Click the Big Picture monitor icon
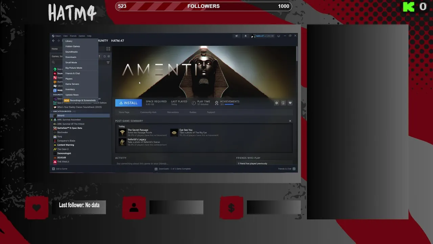The image size is (433, 244). (278, 36)
